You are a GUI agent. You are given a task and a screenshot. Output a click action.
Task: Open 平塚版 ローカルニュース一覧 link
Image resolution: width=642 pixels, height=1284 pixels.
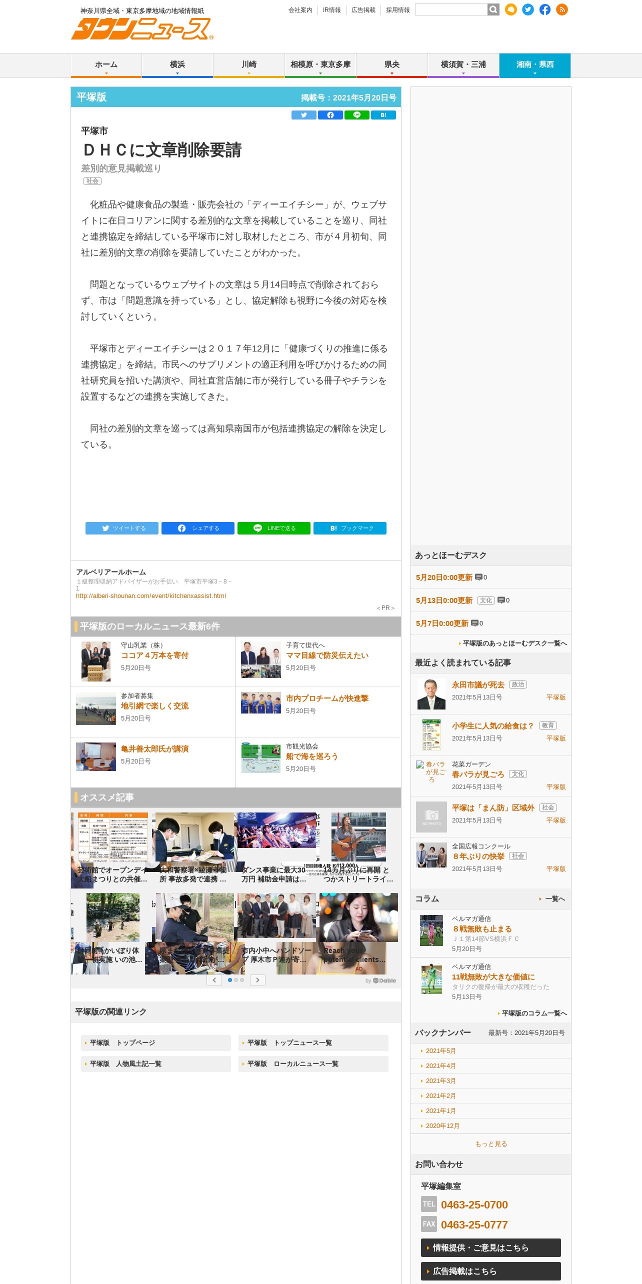[313, 1063]
